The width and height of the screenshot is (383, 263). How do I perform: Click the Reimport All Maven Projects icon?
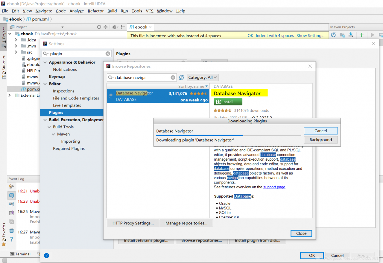[x=333, y=35]
